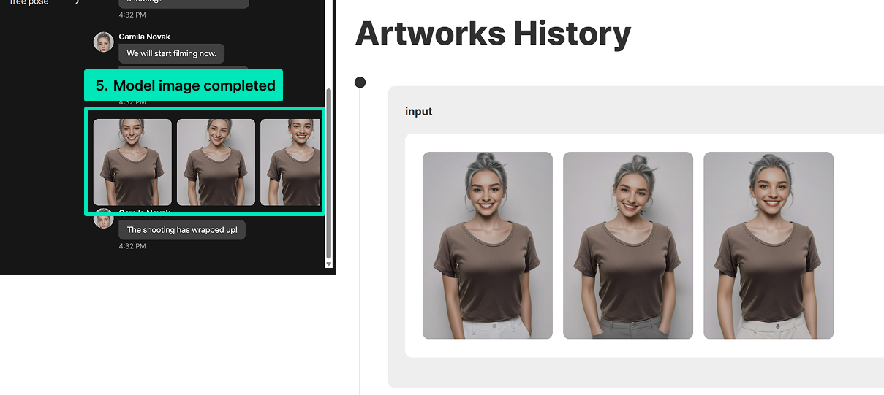Select the name Camila Novak above 'We will start filming now.'
884x395 pixels.
(145, 37)
